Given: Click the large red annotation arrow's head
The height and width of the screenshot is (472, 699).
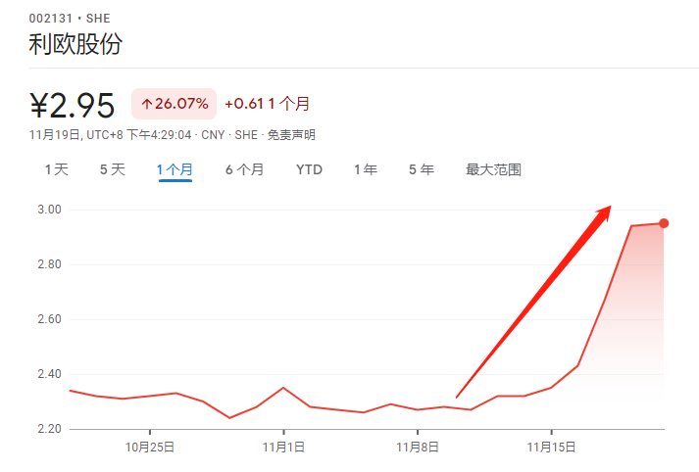Looking at the screenshot, I should pyautogui.click(x=602, y=212).
